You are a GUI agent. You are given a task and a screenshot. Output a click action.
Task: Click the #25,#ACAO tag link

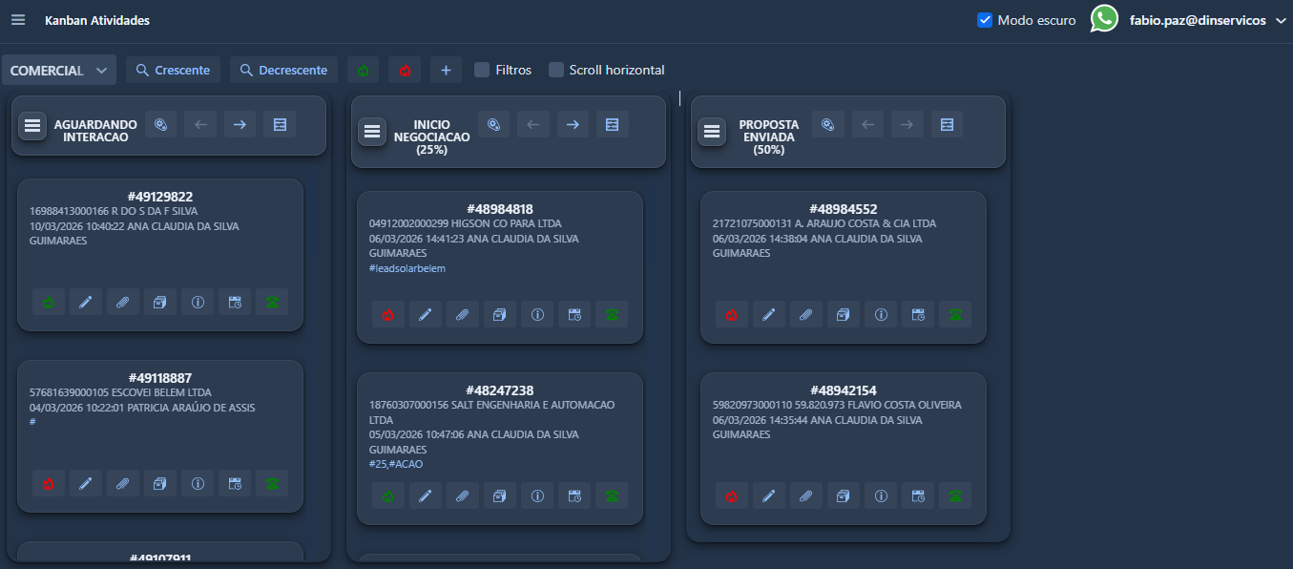[396, 464]
